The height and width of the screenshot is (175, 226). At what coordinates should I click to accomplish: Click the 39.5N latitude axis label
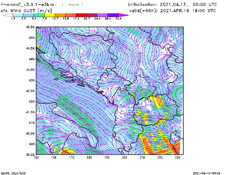point(31,155)
